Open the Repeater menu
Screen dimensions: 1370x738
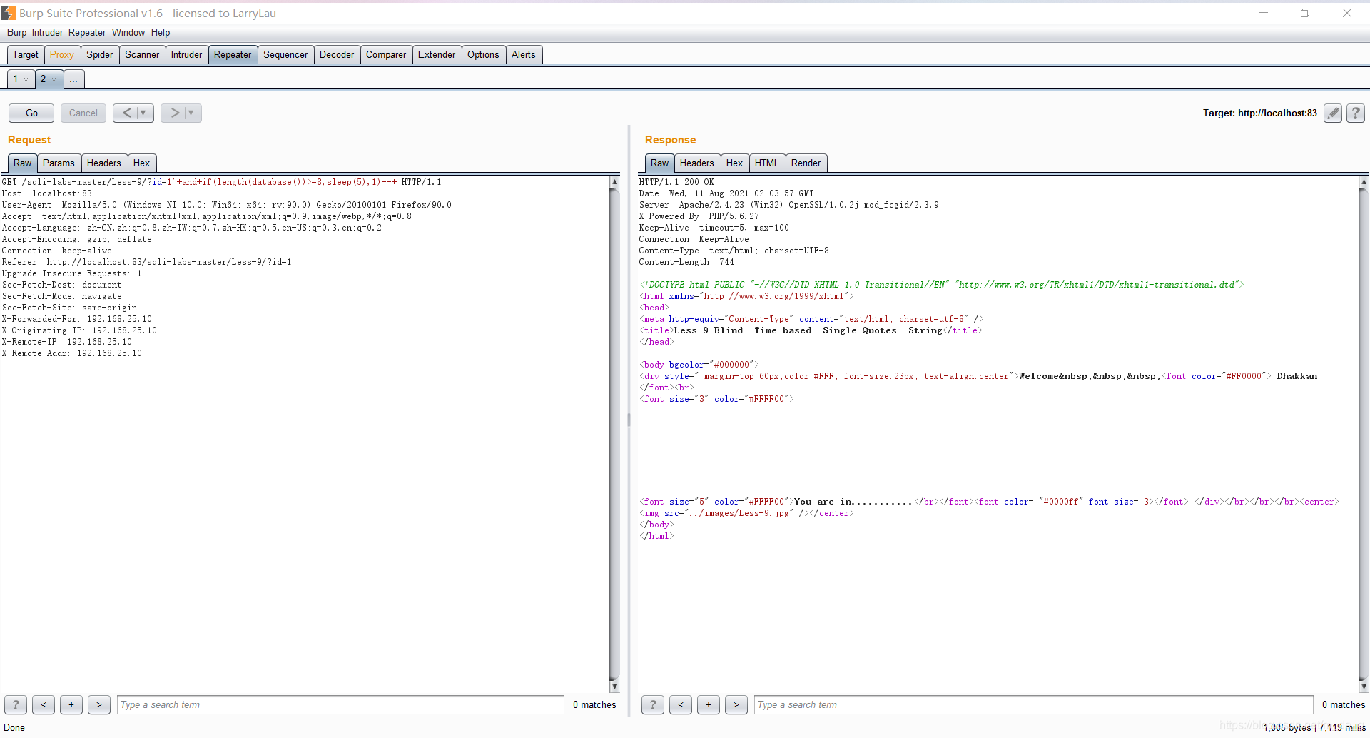(87, 32)
